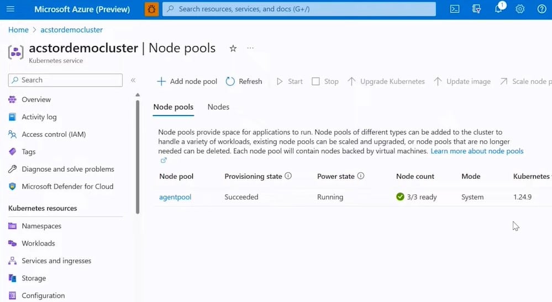Click Upgrade Kubernetes
Image resolution: width=552 pixels, height=302 pixels.
click(x=386, y=82)
